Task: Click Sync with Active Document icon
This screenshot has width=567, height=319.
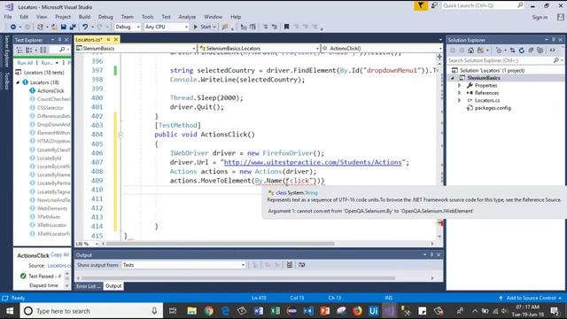Action: coord(512,51)
